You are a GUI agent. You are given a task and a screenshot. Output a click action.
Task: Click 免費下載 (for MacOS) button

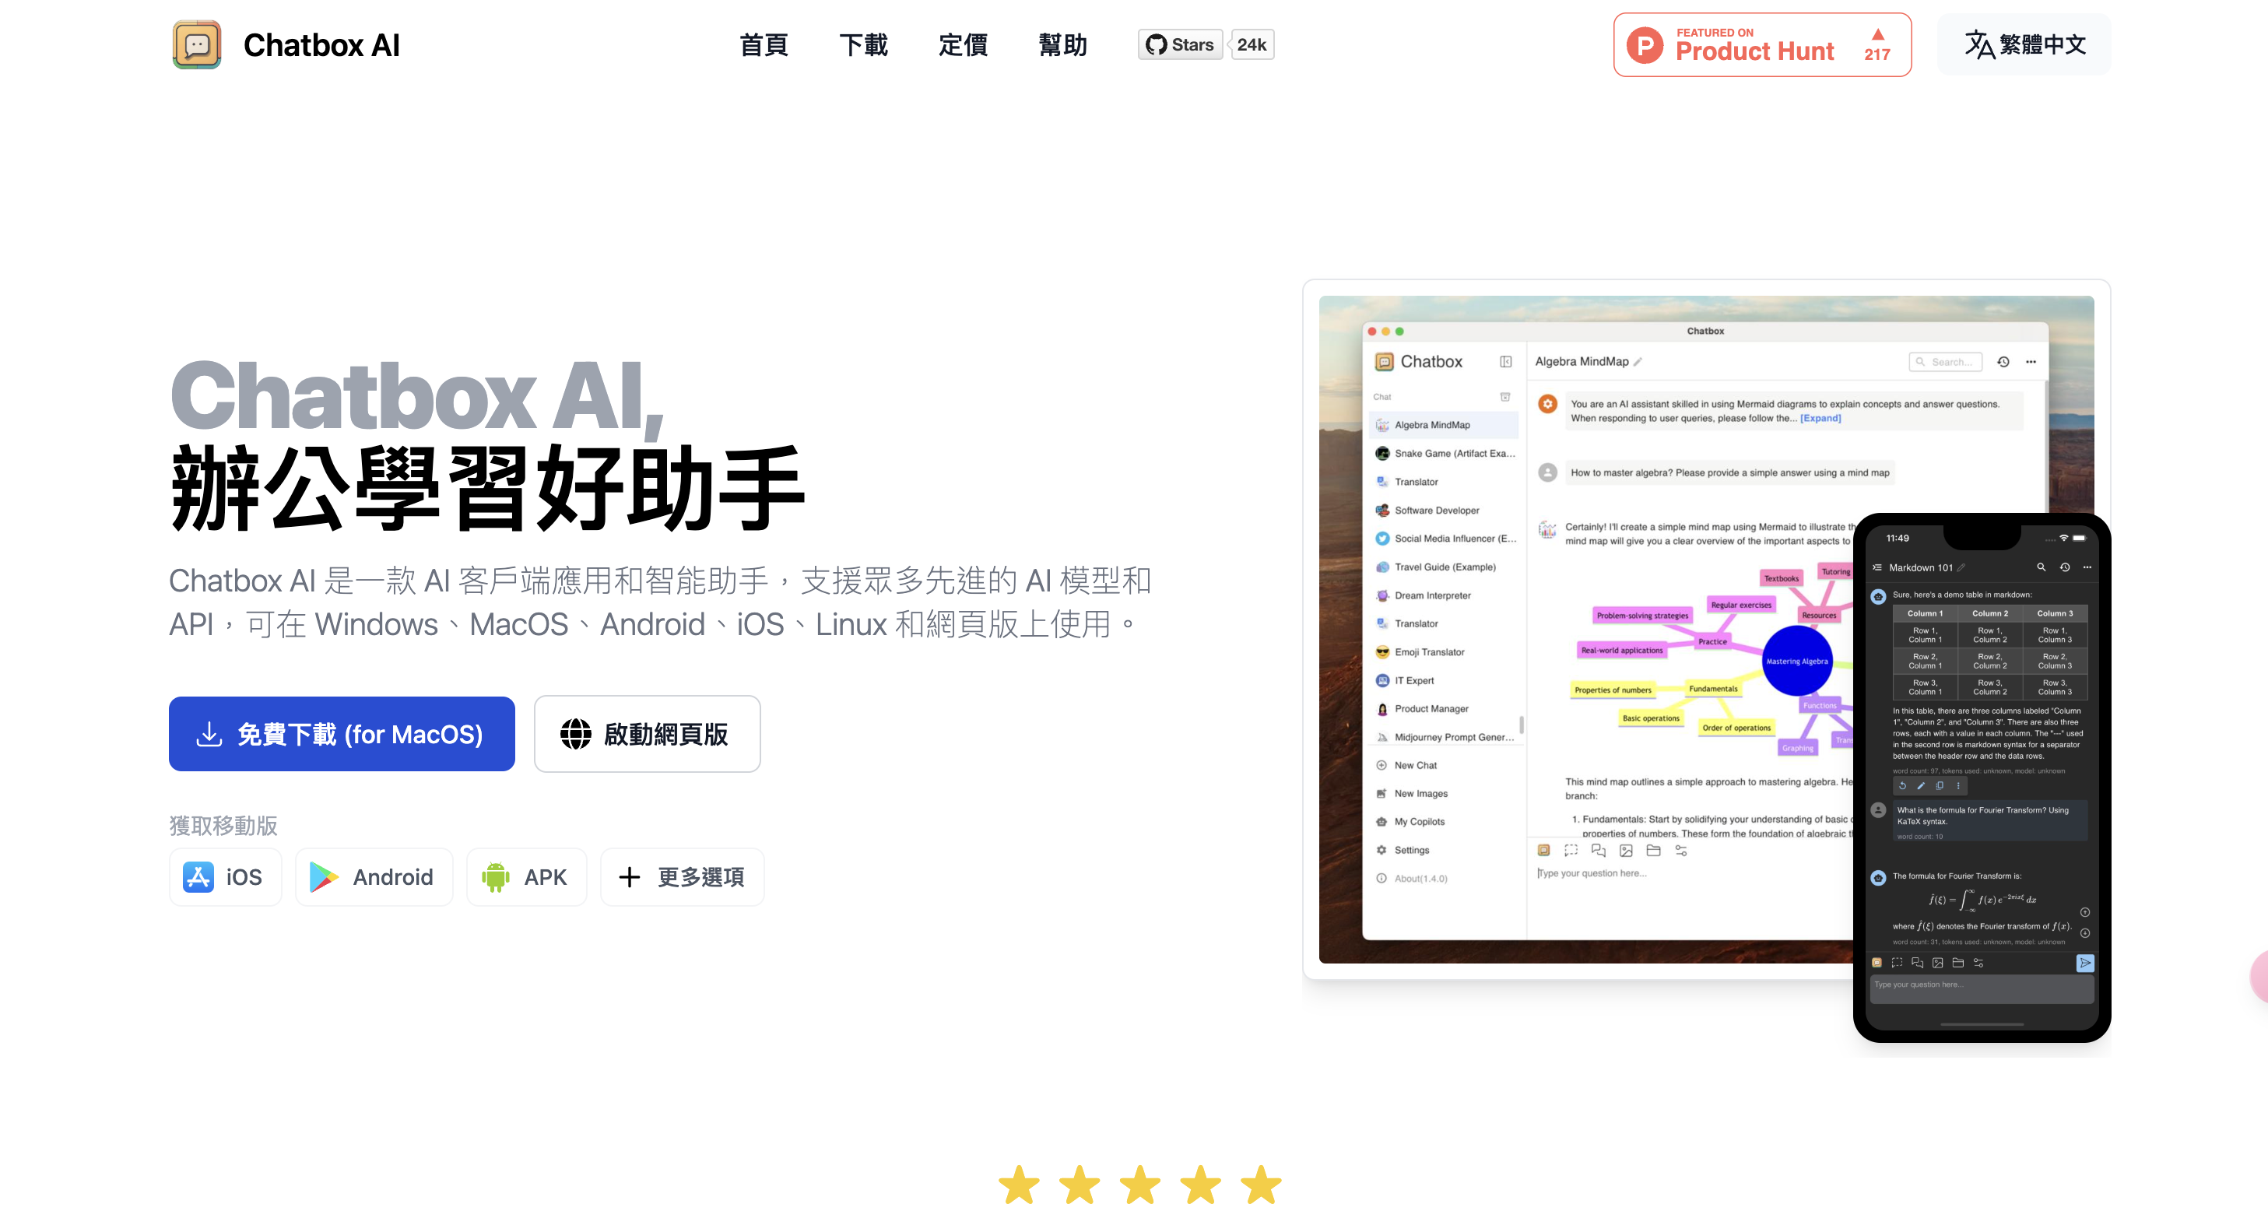pos(342,734)
